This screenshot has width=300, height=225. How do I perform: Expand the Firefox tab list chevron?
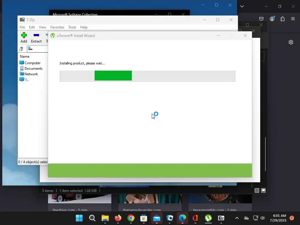point(242,6)
